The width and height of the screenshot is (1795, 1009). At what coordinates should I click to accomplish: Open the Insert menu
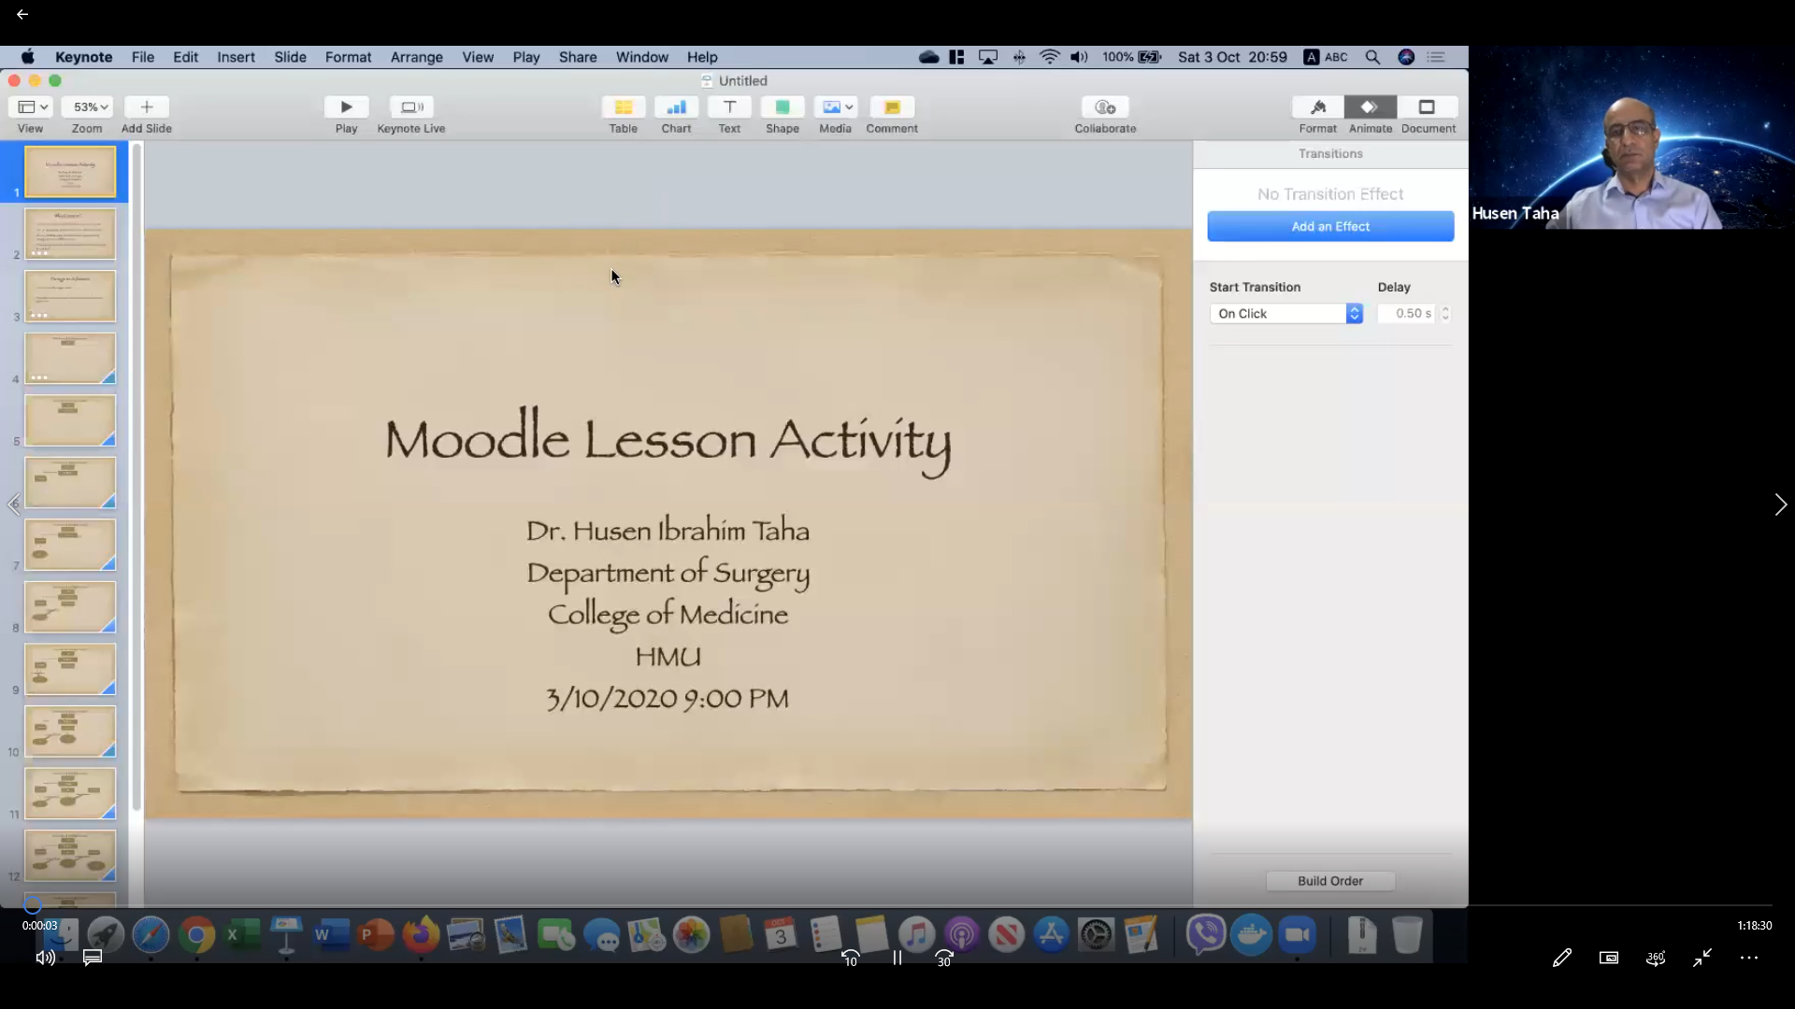point(236,57)
